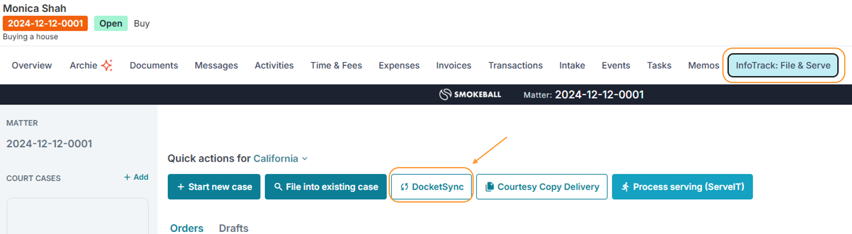
Task: Click the Courtesy Copy Delivery document icon
Action: click(x=489, y=187)
